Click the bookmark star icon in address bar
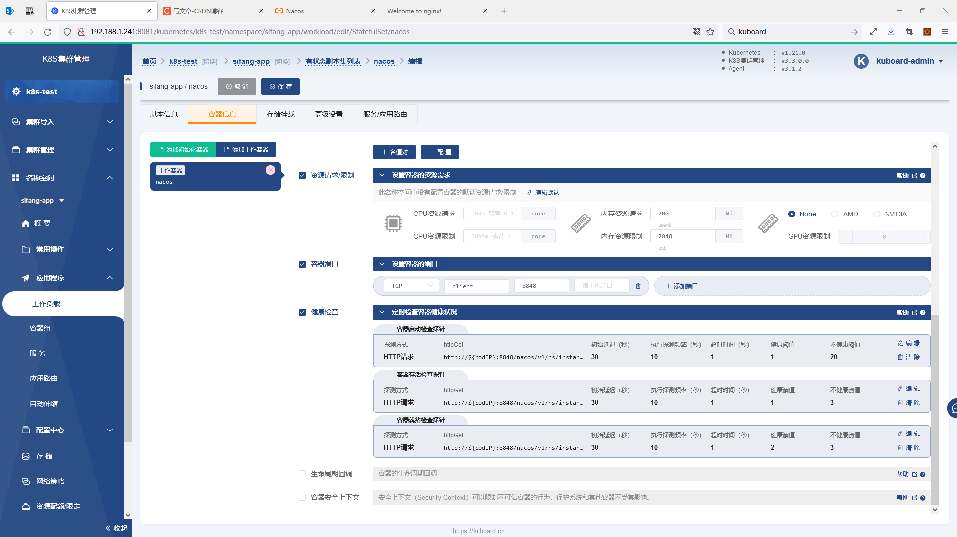The height and width of the screenshot is (537, 957). coord(710,32)
